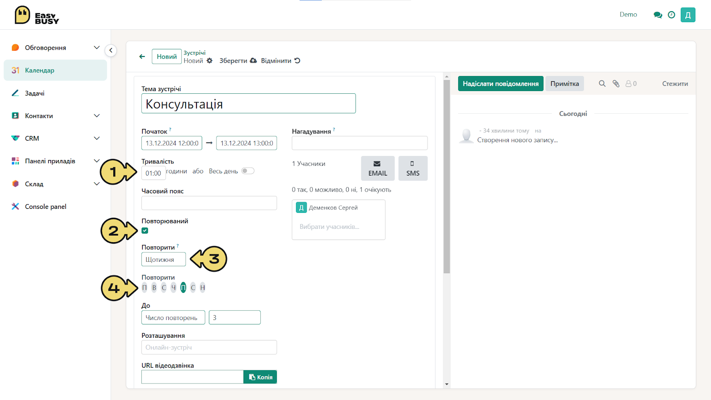Toggle the Весь день switch
This screenshot has width=711, height=400.
tap(248, 171)
